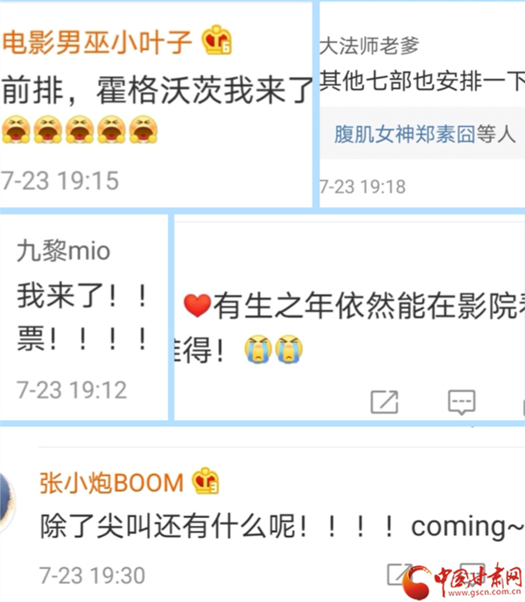Tap the repost icon under the heart comment
525x602 pixels.
384,402
